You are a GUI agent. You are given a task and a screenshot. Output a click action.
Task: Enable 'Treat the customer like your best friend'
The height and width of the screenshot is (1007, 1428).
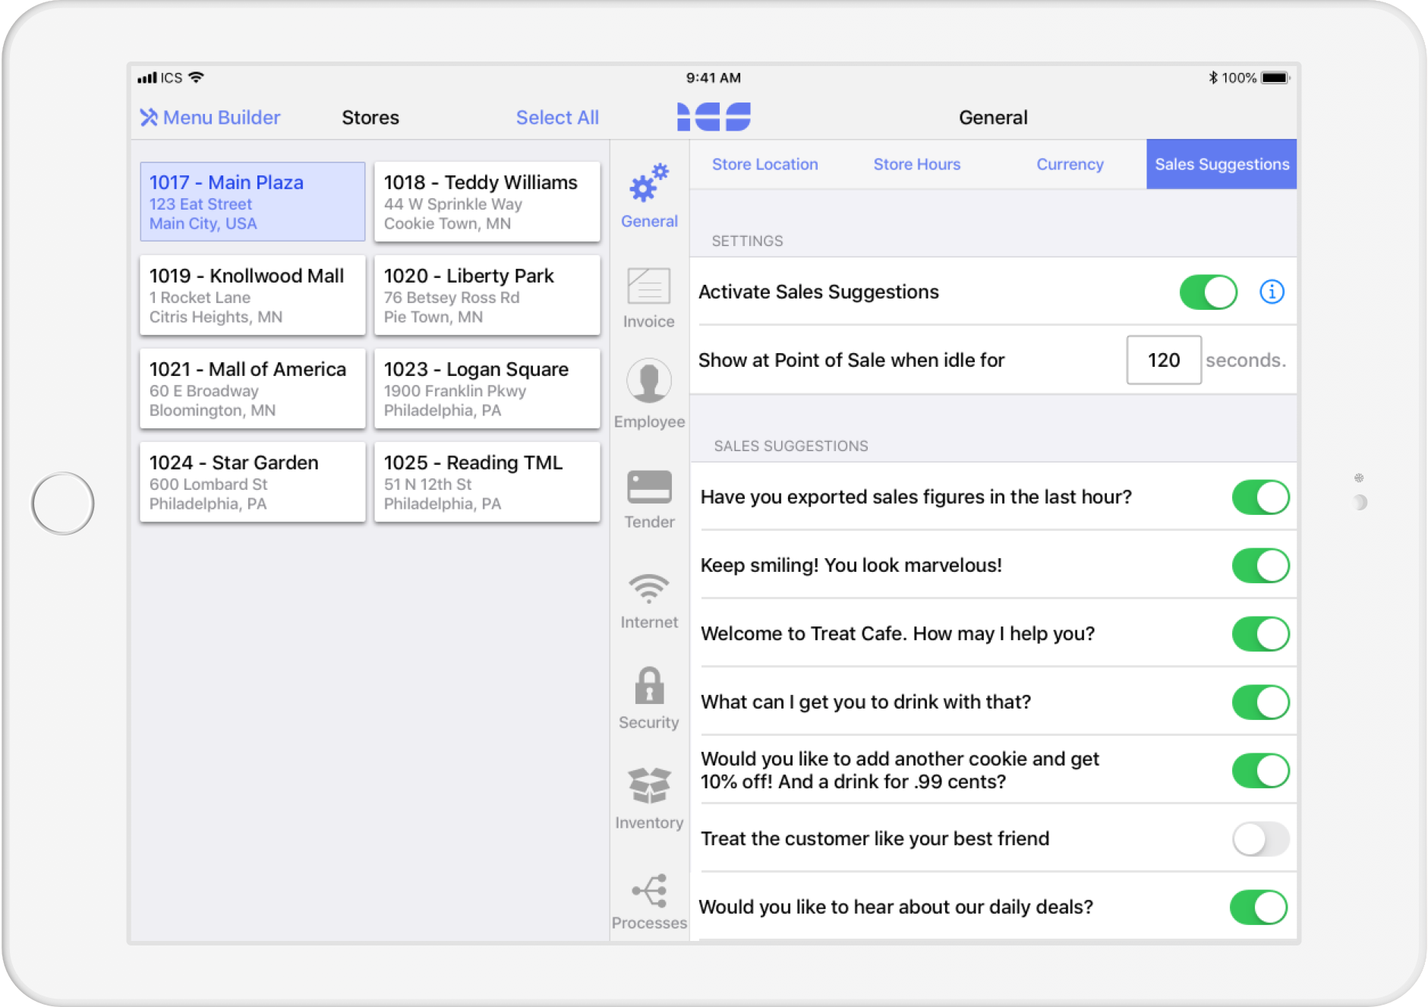pyautogui.click(x=1260, y=839)
